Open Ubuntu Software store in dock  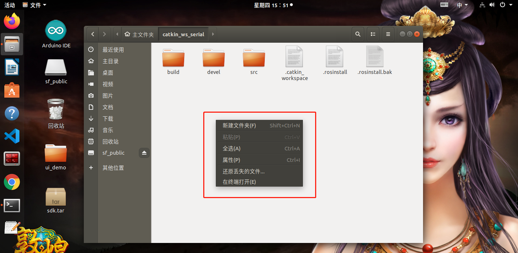tap(12, 90)
